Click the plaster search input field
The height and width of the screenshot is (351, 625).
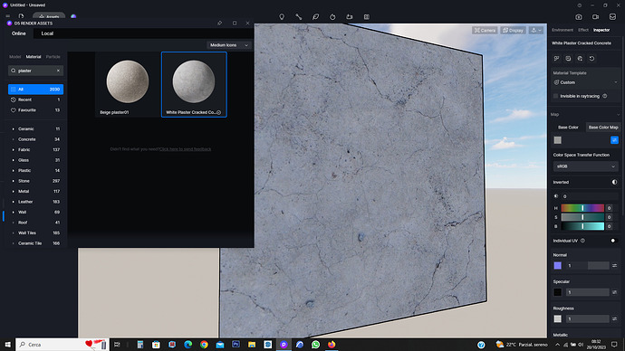tap(35, 71)
